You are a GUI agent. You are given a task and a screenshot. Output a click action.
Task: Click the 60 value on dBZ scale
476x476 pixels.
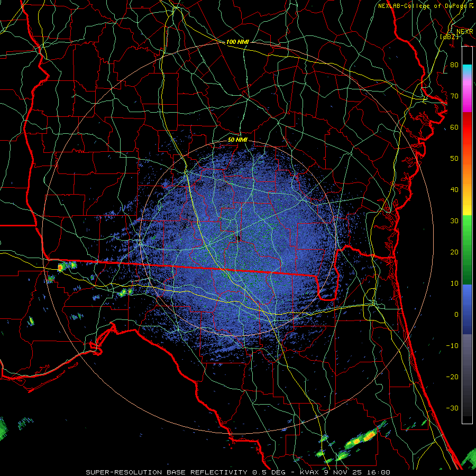(x=454, y=127)
